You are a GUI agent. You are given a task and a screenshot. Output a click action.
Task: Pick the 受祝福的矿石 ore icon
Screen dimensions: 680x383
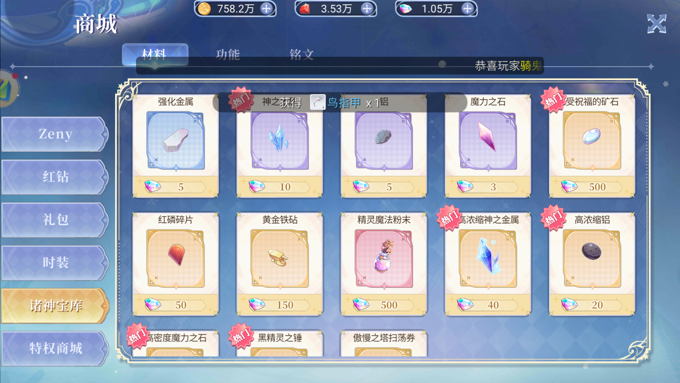point(592,141)
